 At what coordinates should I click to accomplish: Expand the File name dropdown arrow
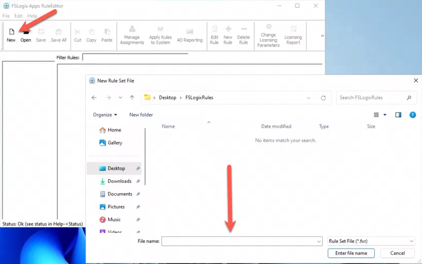pos(319,241)
